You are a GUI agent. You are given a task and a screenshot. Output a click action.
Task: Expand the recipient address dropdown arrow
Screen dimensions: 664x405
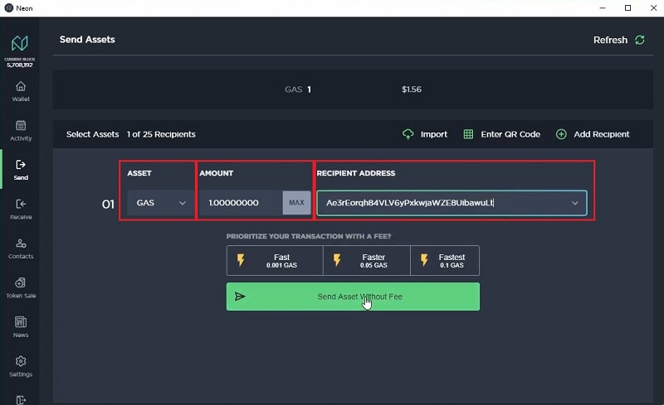pyautogui.click(x=574, y=203)
